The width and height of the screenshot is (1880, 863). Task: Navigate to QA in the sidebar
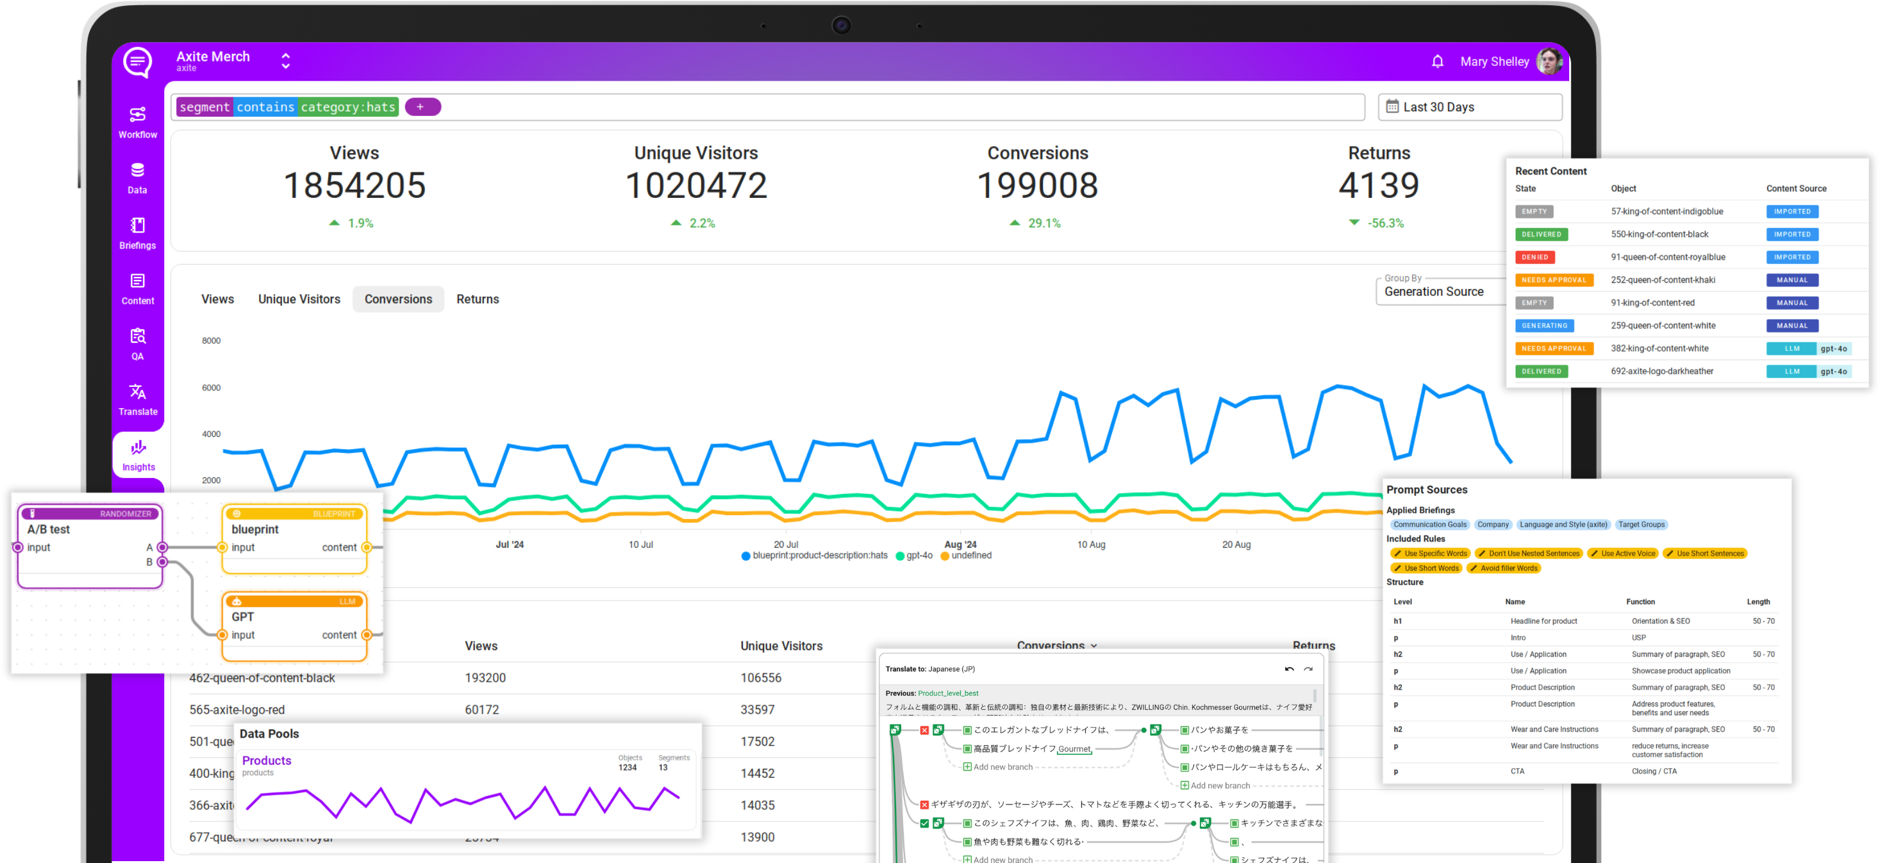click(137, 344)
